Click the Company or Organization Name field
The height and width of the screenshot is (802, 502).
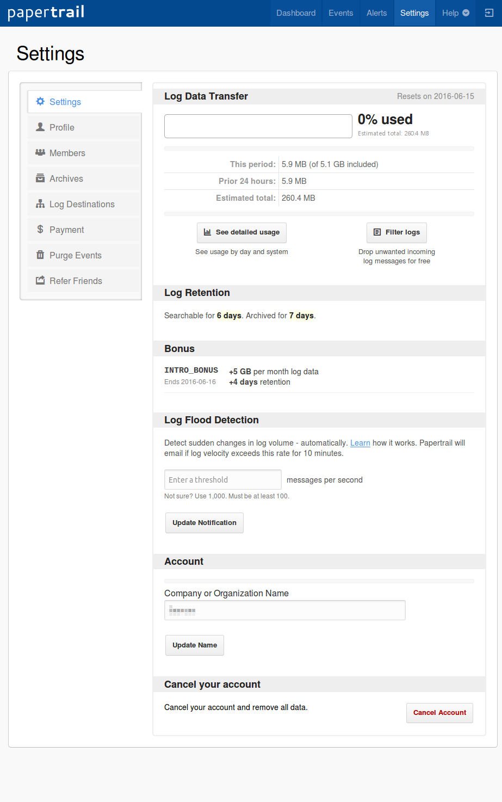tap(285, 610)
